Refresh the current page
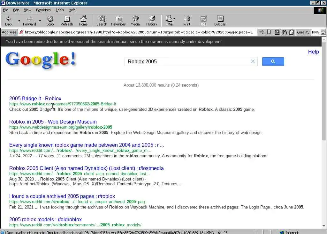This screenshot has height=234, width=327. pyautogui.click(x=67, y=21)
